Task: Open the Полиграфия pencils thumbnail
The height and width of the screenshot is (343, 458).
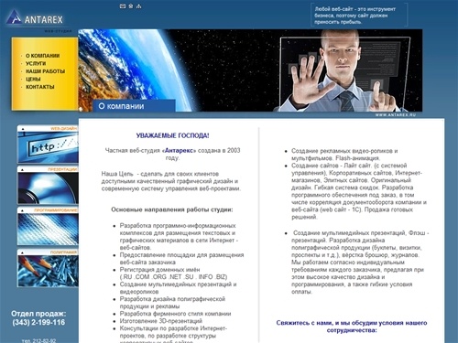Action: [x=48, y=268]
